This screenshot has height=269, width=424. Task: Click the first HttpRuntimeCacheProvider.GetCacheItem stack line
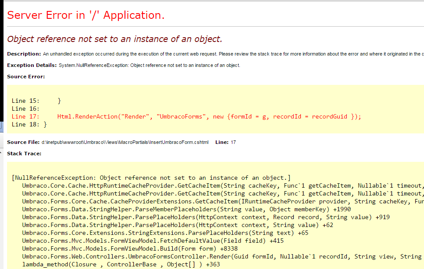[x=223, y=185]
